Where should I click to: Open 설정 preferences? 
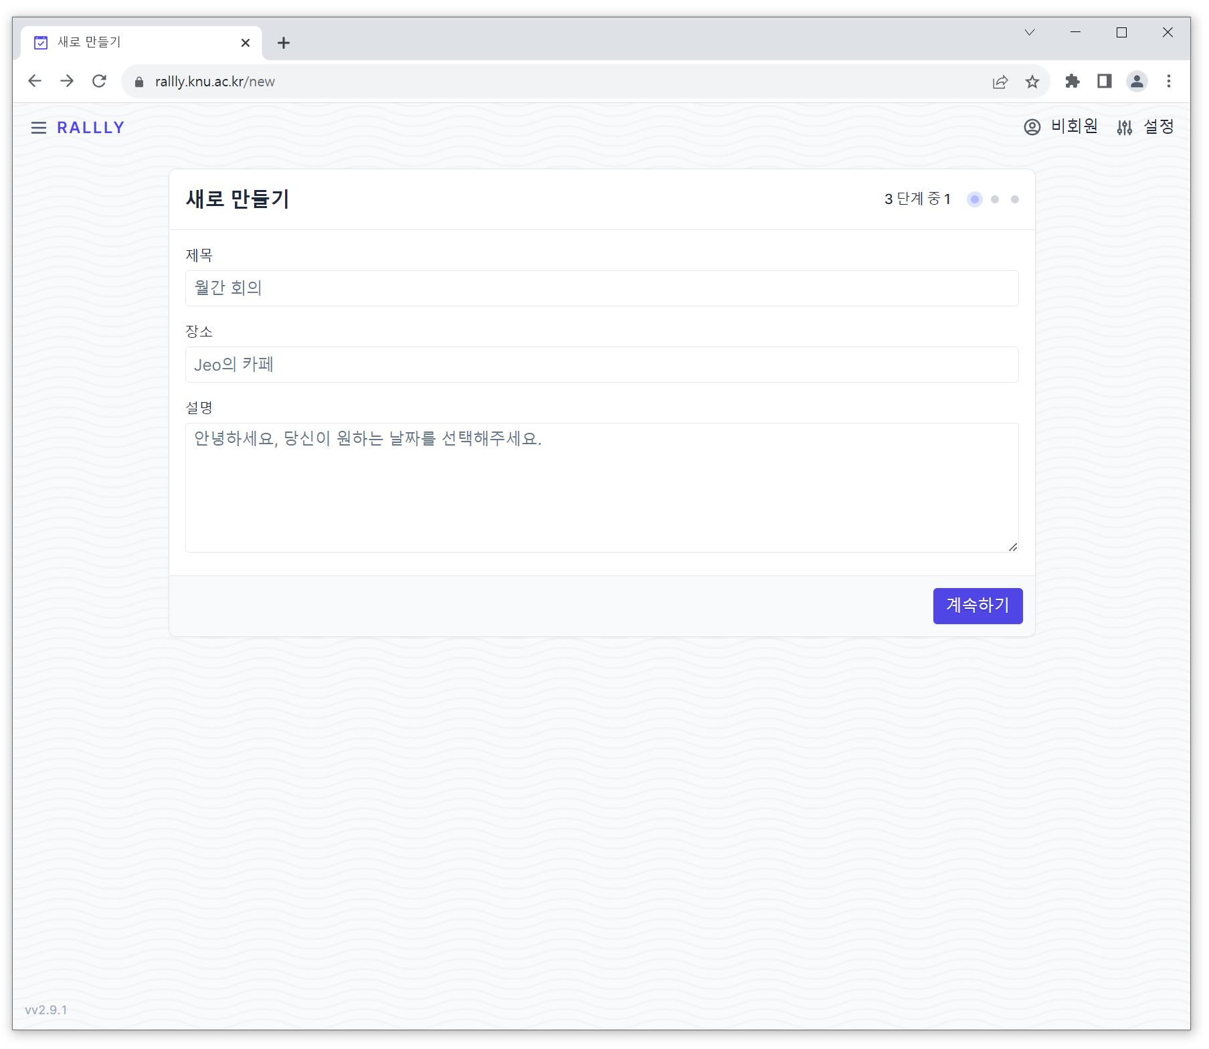1145,126
